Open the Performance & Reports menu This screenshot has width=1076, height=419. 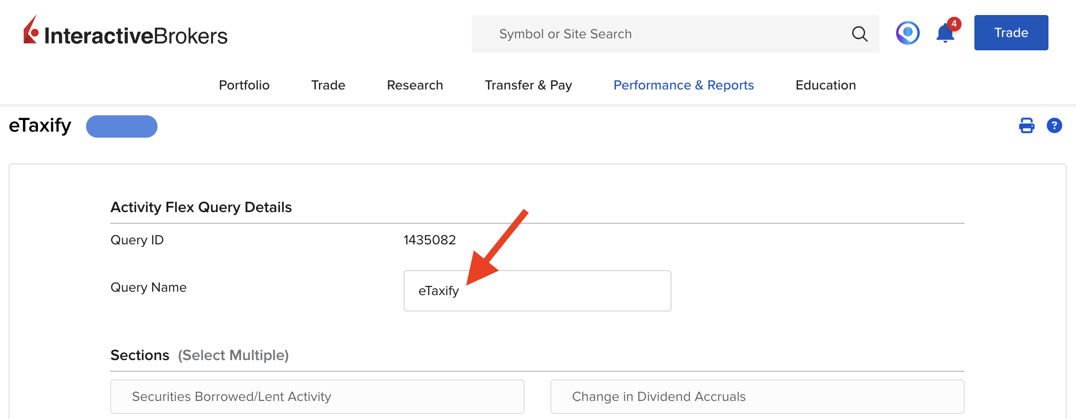point(683,85)
